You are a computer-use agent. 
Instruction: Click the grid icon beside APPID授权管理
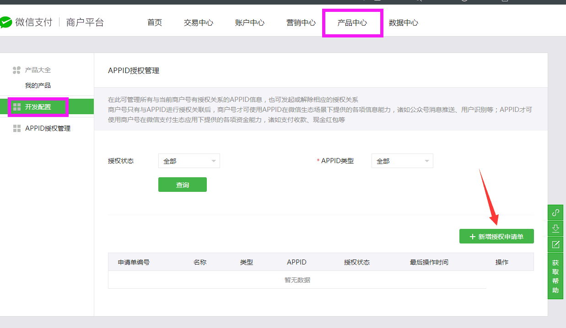17,128
